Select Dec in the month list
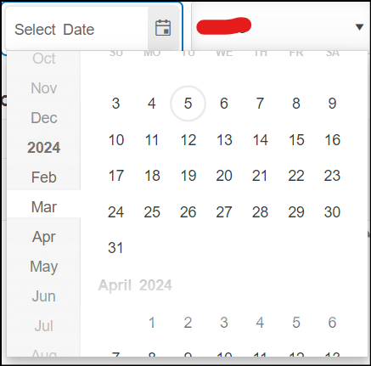 pos(44,118)
